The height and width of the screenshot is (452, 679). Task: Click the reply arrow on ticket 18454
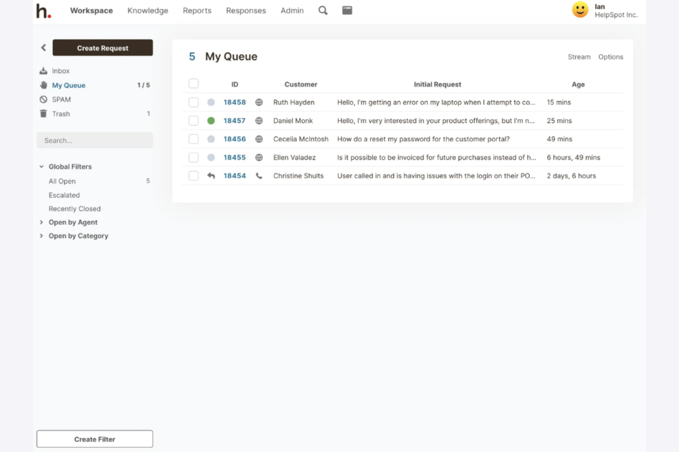pyautogui.click(x=211, y=175)
